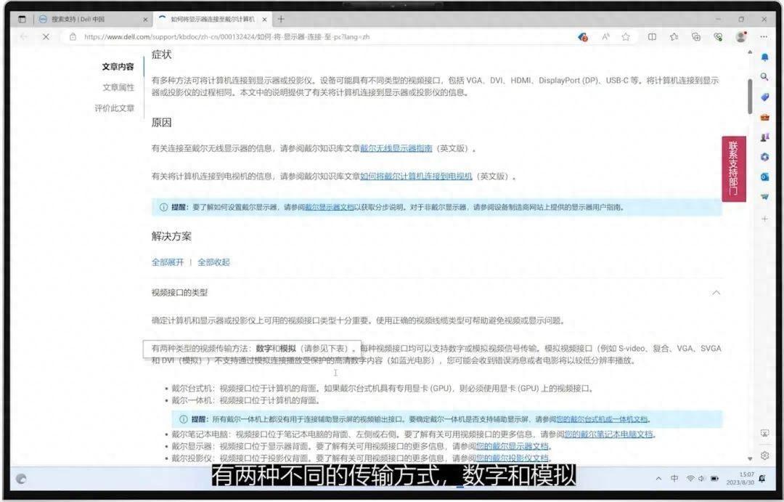Open the sidebar Outlook icon
This screenshot has width=784, height=502.
(764, 177)
